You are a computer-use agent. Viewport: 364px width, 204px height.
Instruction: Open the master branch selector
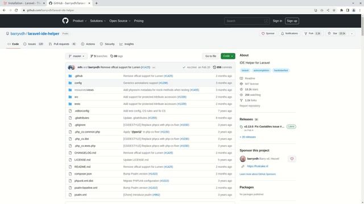click(76, 56)
